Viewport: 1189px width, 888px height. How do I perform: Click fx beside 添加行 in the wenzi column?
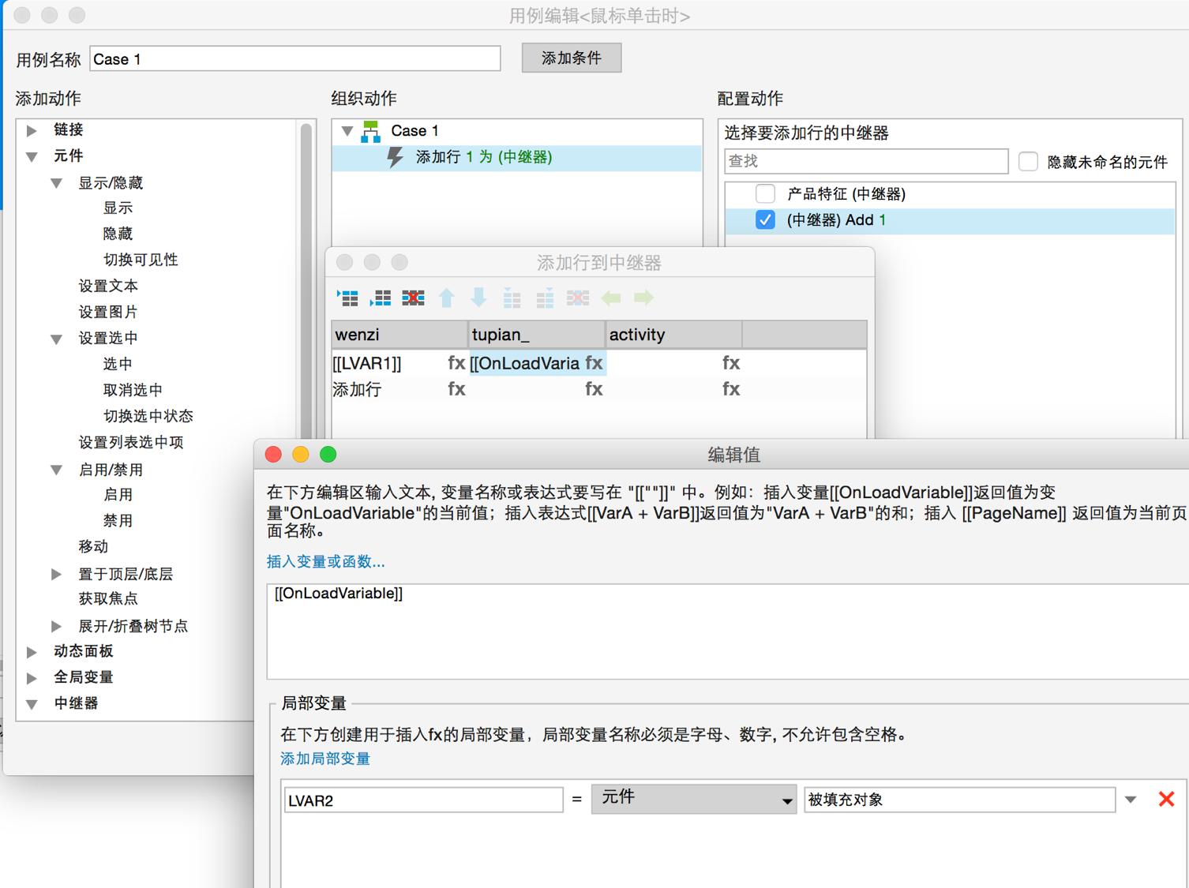[456, 389]
